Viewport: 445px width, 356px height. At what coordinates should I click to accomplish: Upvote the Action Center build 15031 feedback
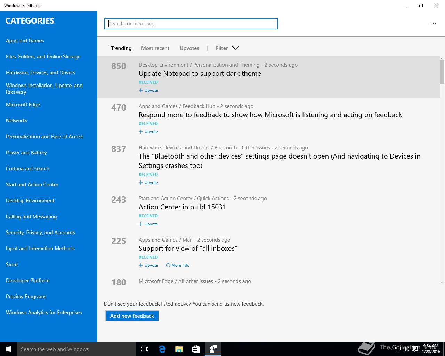coord(148,224)
